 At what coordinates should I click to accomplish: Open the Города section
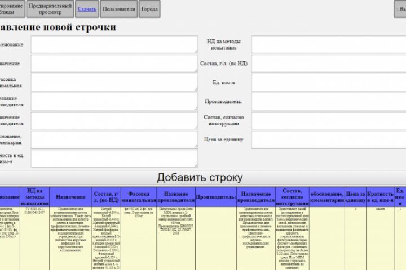pos(149,9)
